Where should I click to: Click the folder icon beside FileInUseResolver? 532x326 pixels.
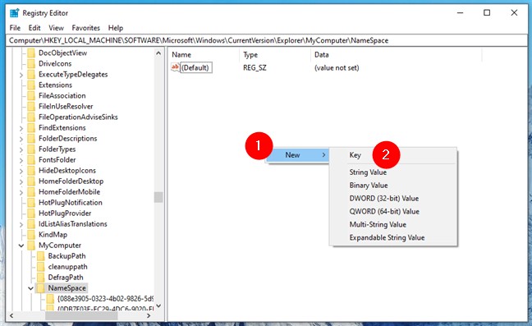[x=31, y=106]
